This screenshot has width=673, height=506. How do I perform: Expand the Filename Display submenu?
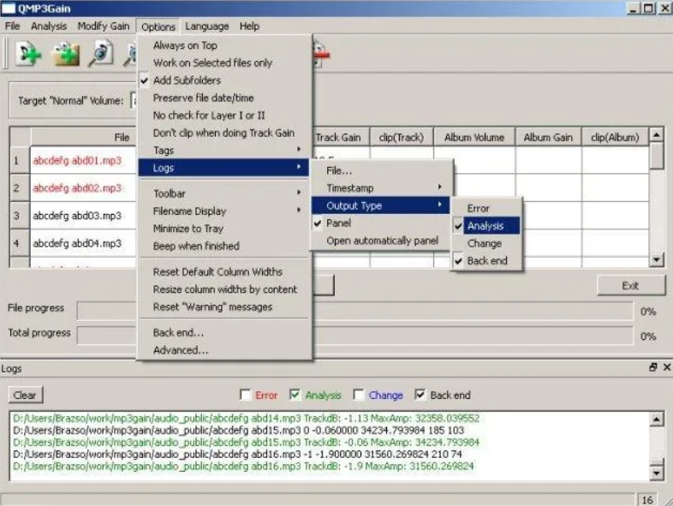pos(223,211)
